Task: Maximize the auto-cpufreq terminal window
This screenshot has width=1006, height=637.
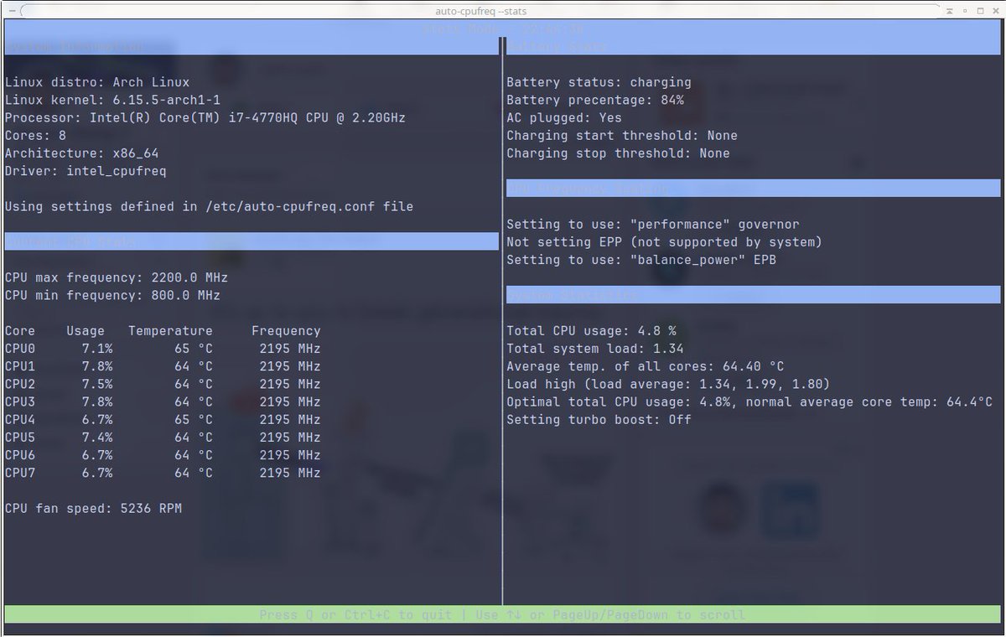Action: (979, 12)
